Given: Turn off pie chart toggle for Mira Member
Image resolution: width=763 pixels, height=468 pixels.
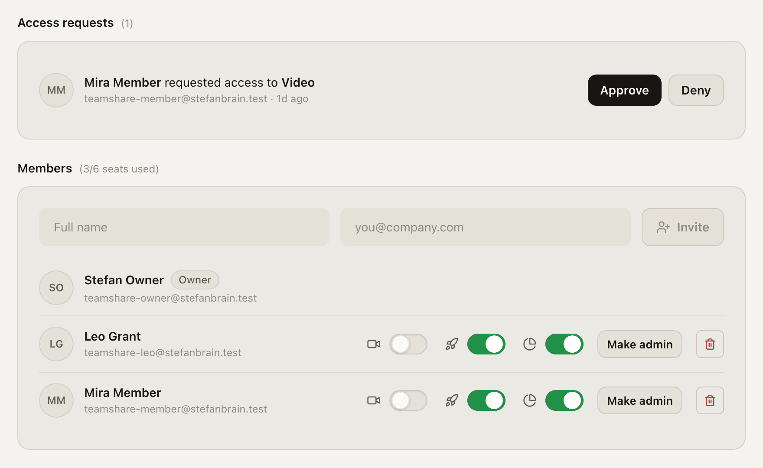Looking at the screenshot, I should [x=564, y=400].
